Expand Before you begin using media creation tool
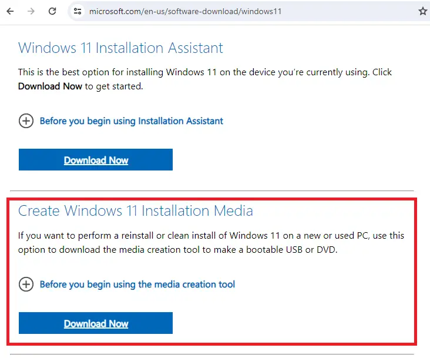Image resolution: width=430 pixels, height=358 pixels. click(x=137, y=284)
